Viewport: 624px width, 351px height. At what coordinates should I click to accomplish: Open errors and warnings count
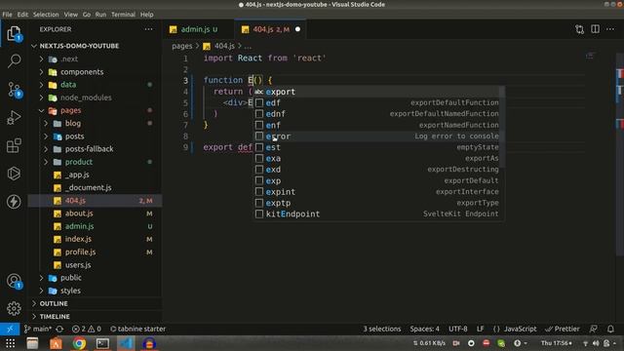point(87,330)
